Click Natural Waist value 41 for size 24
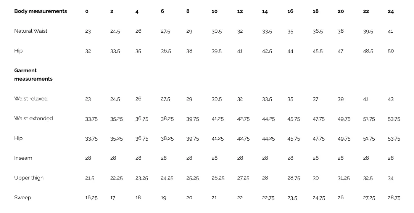 pyautogui.click(x=390, y=31)
